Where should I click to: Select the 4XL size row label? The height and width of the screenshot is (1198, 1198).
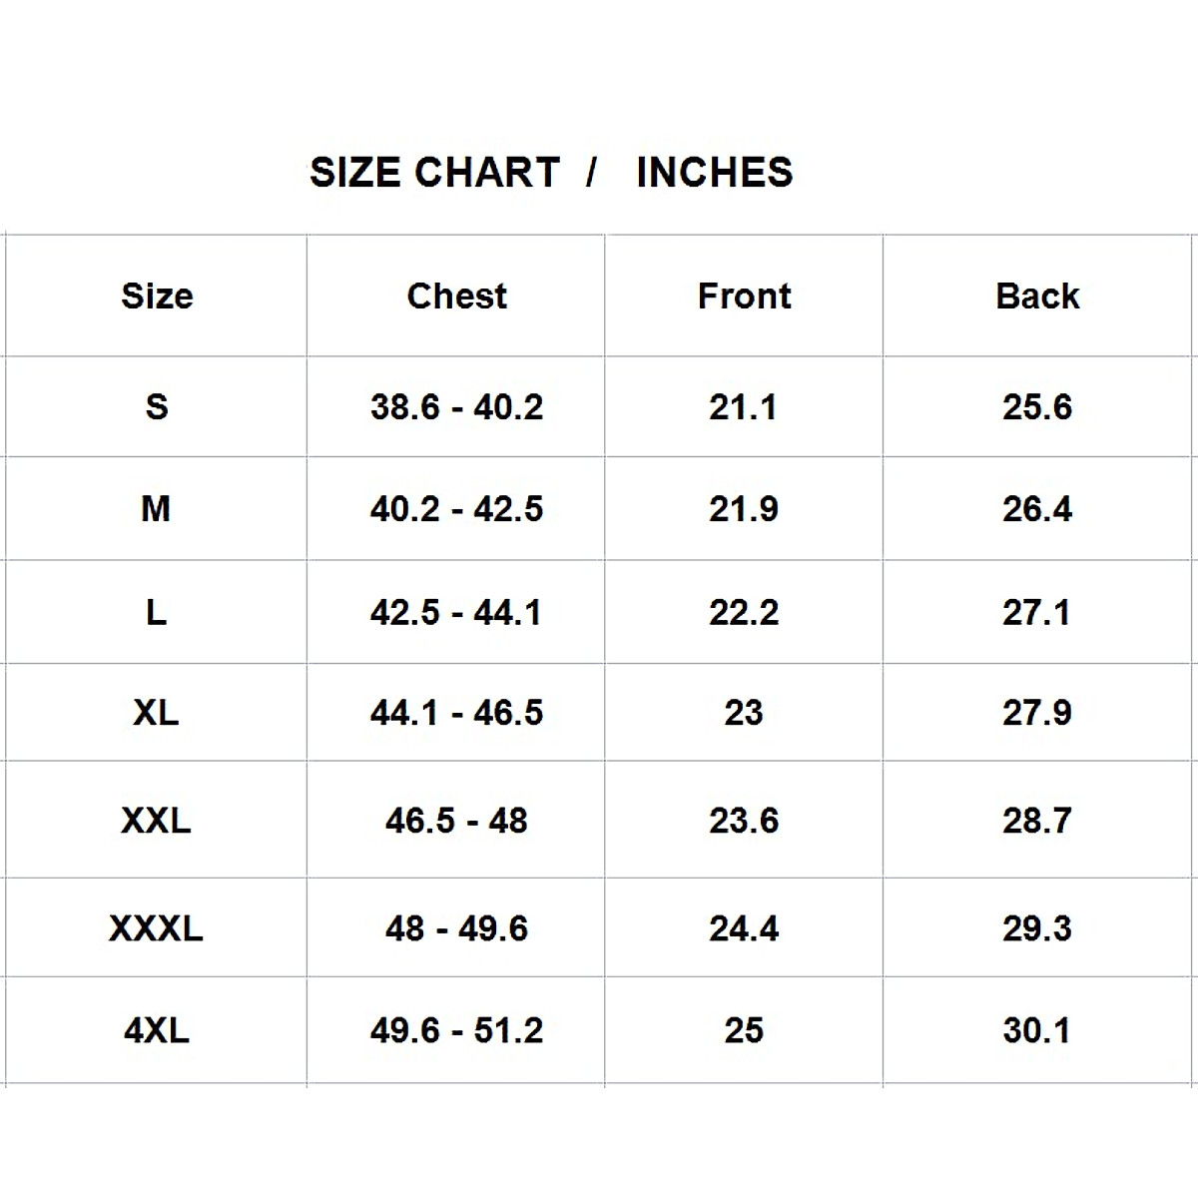point(156,1030)
